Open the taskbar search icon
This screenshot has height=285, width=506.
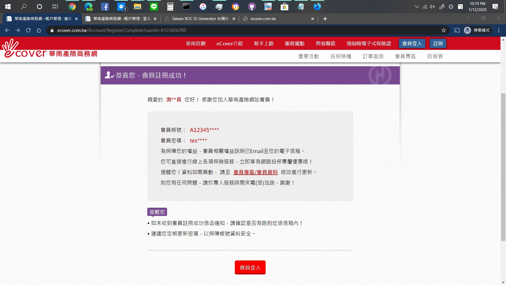[x=24, y=7]
